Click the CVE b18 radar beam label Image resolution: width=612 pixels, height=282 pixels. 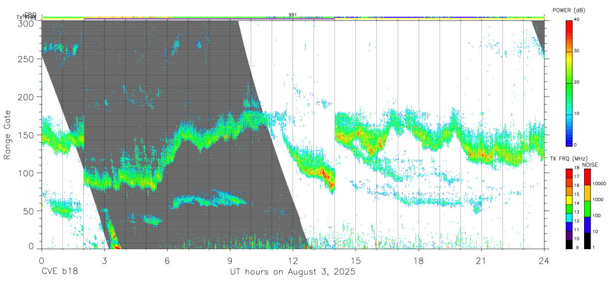pyautogui.click(x=59, y=272)
